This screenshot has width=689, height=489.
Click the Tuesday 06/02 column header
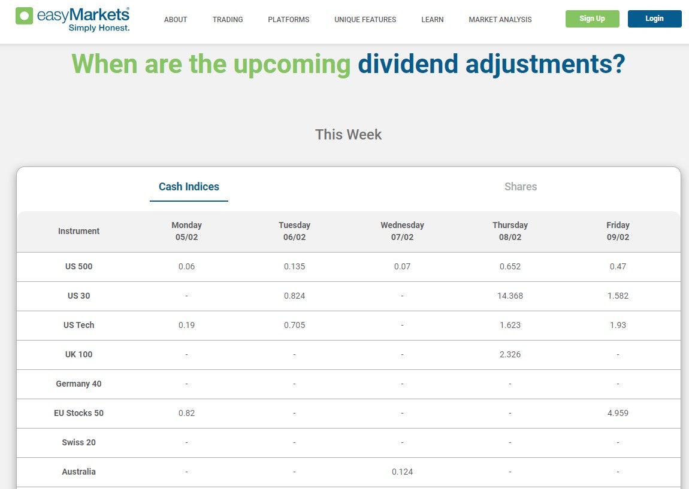point(294,231)
